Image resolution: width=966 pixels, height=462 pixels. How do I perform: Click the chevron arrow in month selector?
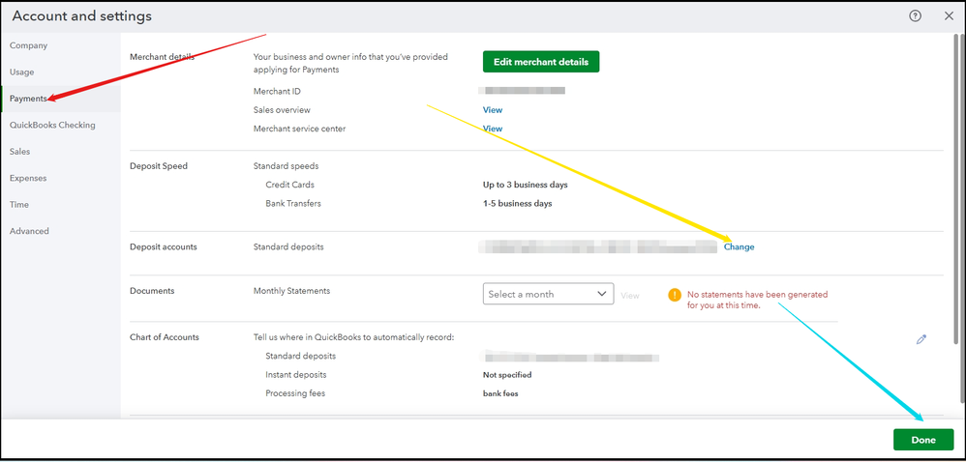(602, 294)
